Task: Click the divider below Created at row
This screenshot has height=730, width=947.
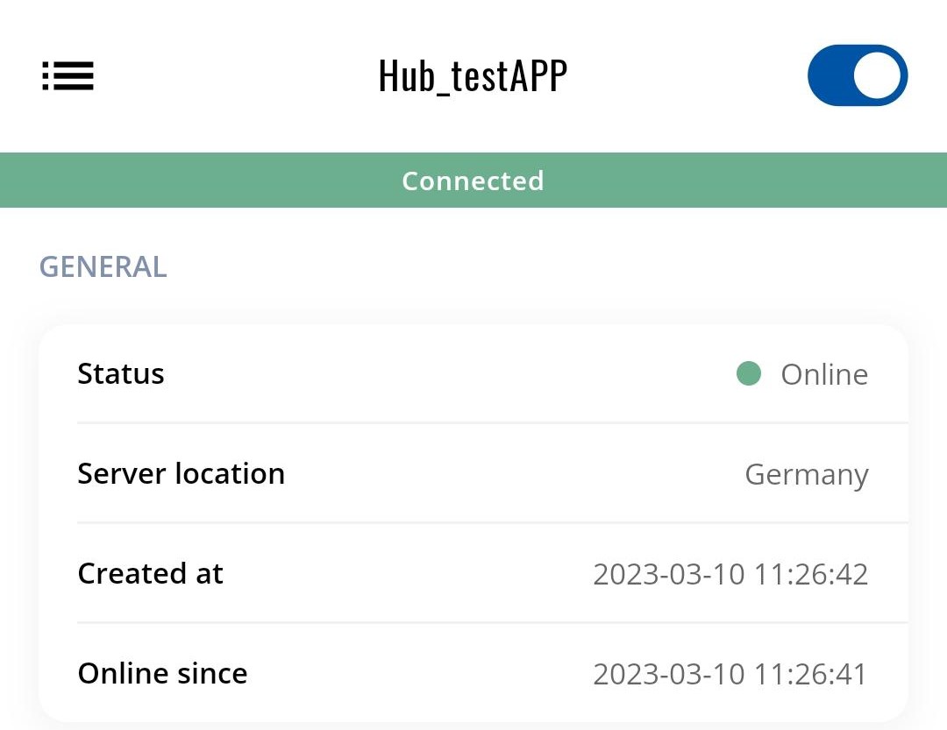Action: point(491,623)
